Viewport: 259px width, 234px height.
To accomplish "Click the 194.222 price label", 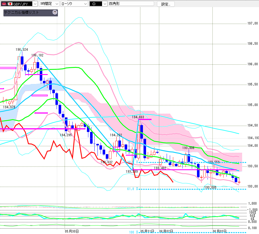I will tap(116, 135).
